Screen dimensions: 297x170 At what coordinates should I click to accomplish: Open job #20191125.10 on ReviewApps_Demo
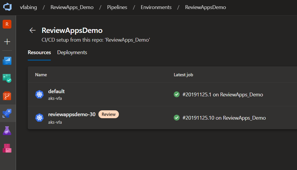point(224,118)
